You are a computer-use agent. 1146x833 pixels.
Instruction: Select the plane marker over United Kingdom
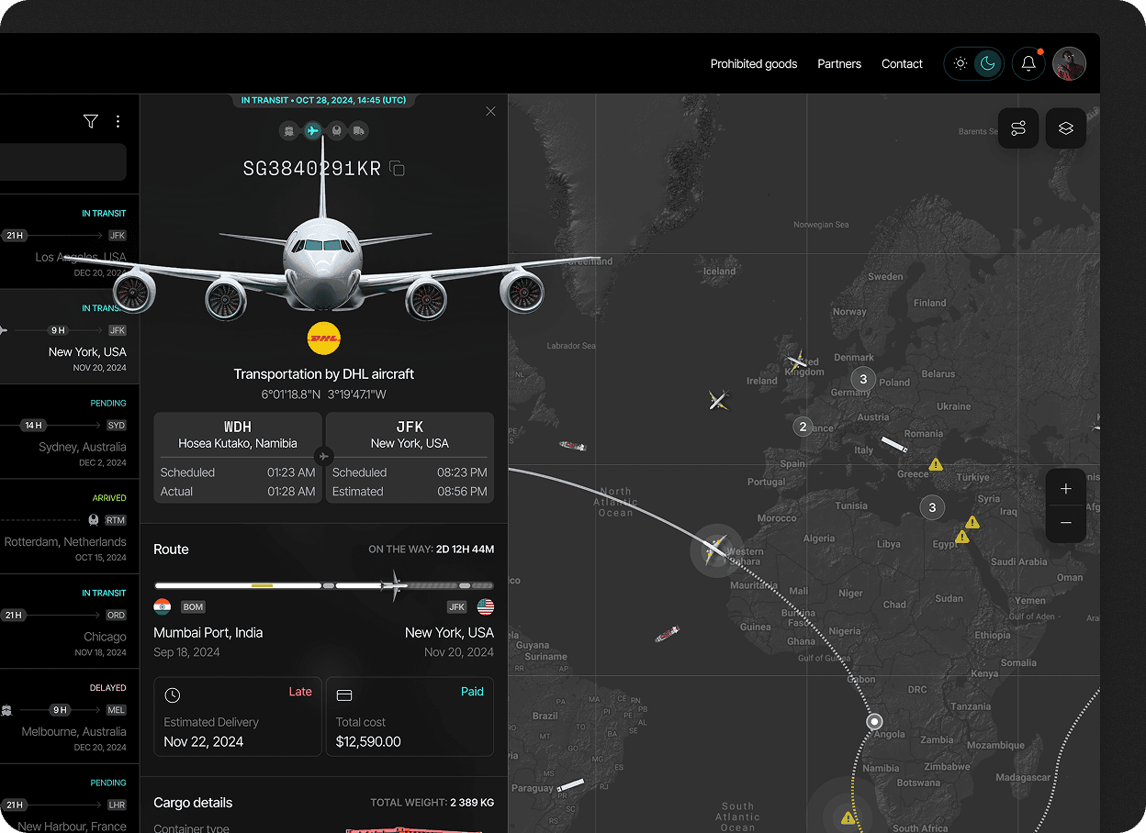point(797,361)
